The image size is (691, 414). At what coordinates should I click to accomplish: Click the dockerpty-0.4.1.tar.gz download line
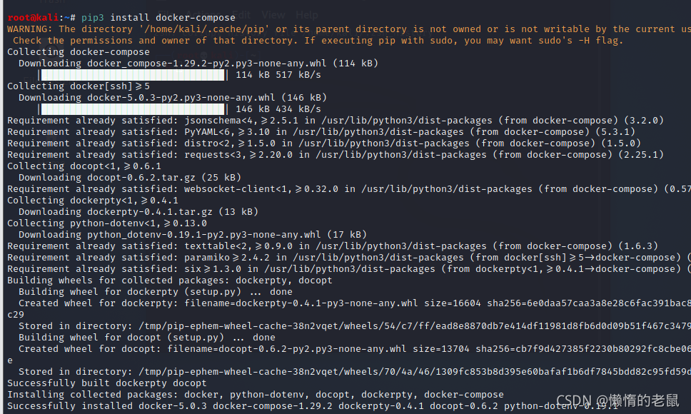coord(138,212)
